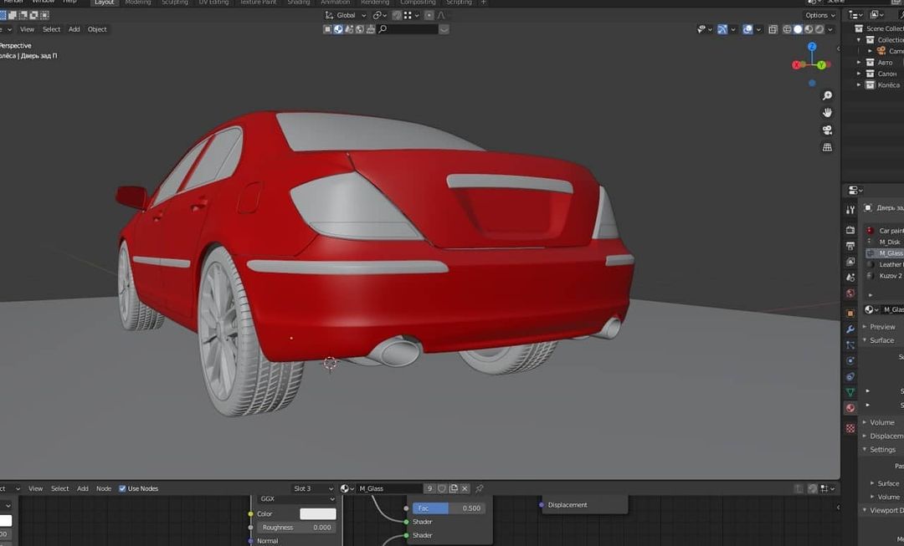Open the Render properties tab icon
The width and height of the screenshot is (904, 546).
pos(850,230)
